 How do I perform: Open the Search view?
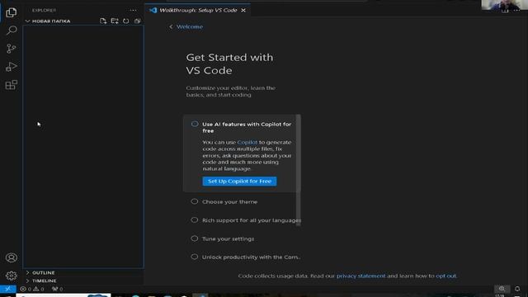pos(11,31)
